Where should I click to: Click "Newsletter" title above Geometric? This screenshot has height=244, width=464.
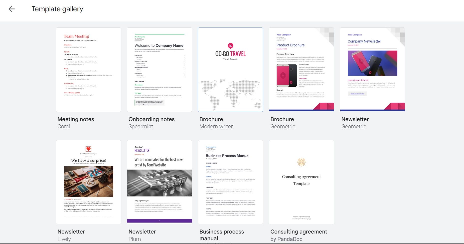coord(355,119)
